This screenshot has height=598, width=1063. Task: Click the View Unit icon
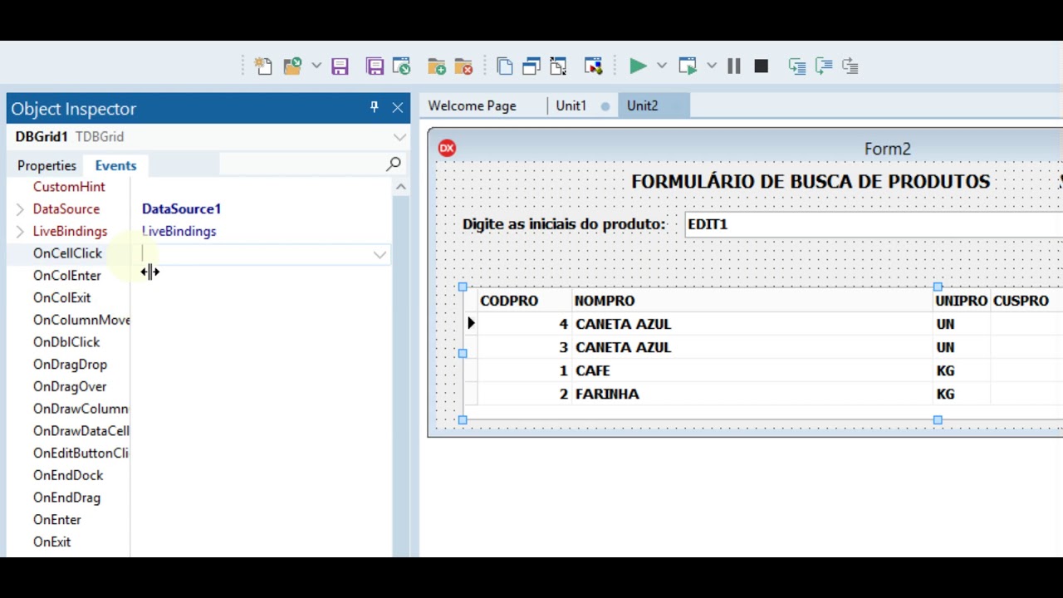coord(504,66)
